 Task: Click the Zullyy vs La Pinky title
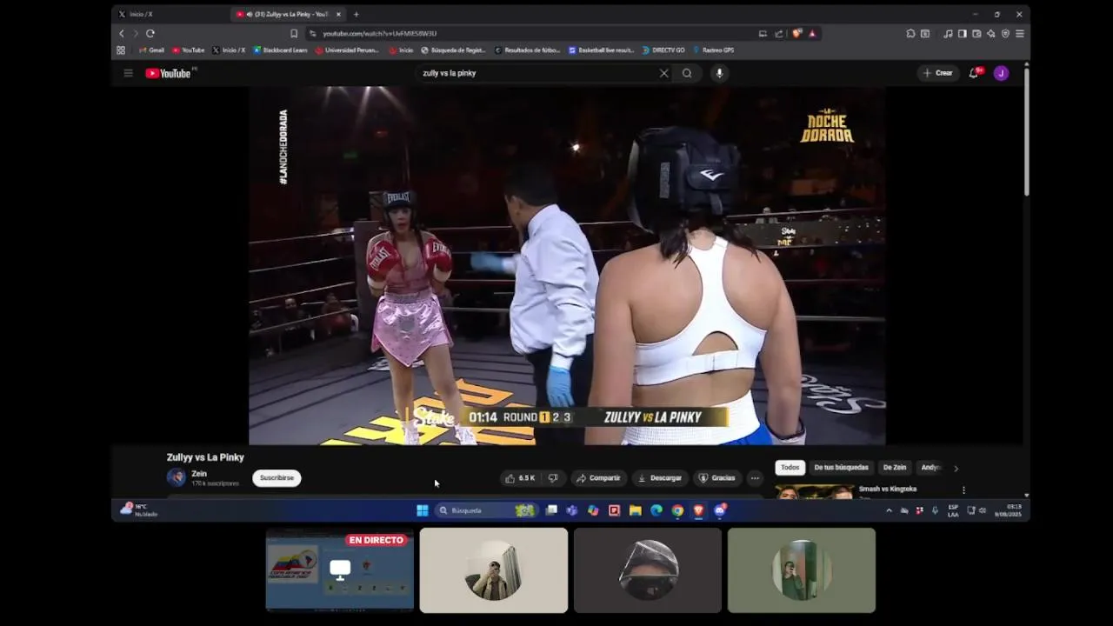click(205, 457)
